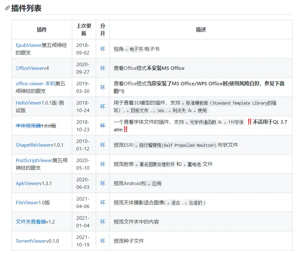
Task: Click the Self Propelled Howitzer code tag
Action: (x=176, y=145)
